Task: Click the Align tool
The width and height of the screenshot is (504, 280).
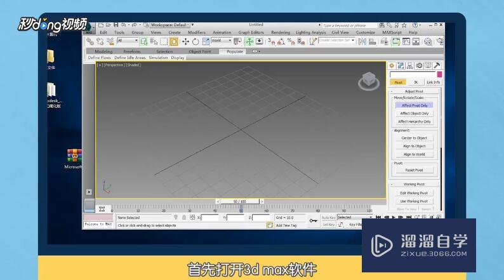Action: pos(372,41)
